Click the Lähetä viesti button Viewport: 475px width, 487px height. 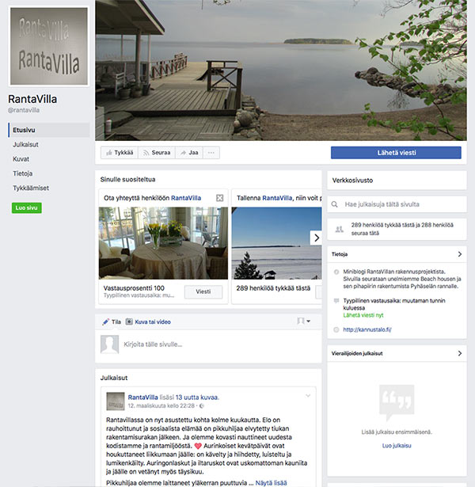[396, 153]
